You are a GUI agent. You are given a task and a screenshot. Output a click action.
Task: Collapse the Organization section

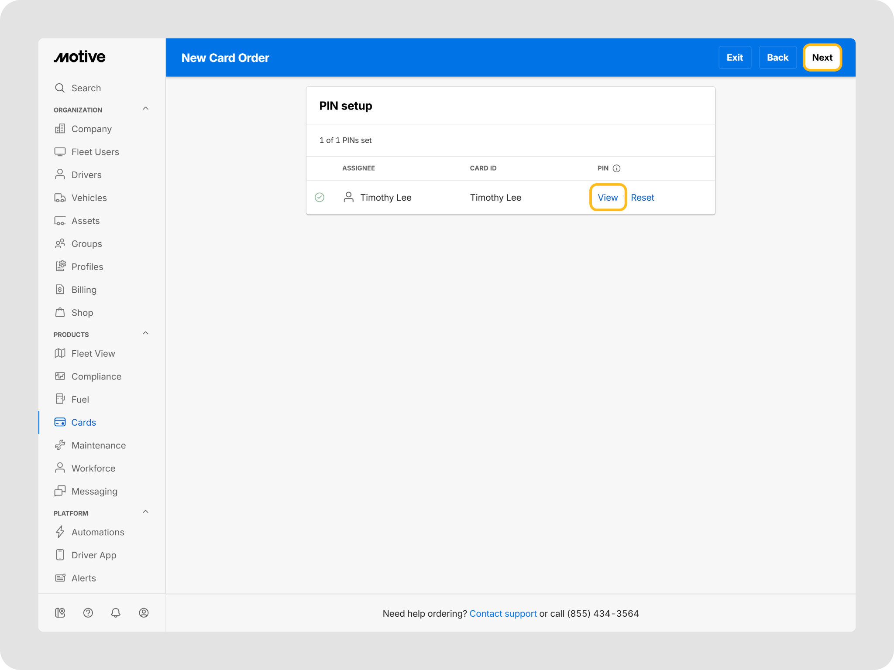(x=146, y=109)
